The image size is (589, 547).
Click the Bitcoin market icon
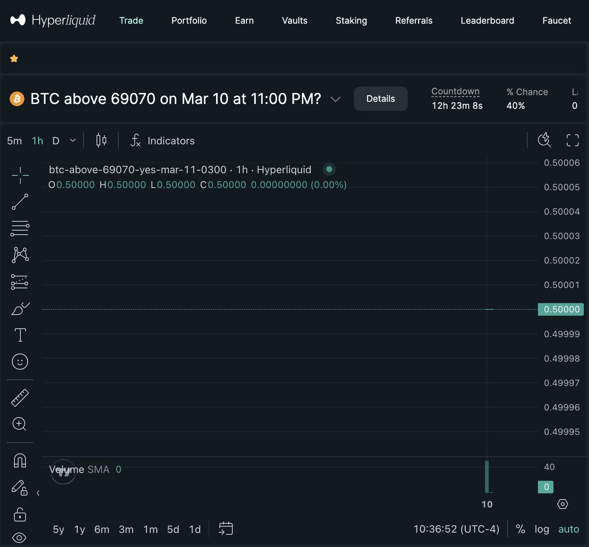(17, 99)
